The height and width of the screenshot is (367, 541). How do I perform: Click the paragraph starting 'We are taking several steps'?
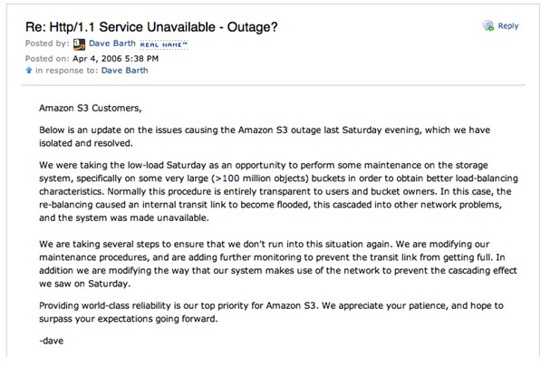(x=278, y=264)
